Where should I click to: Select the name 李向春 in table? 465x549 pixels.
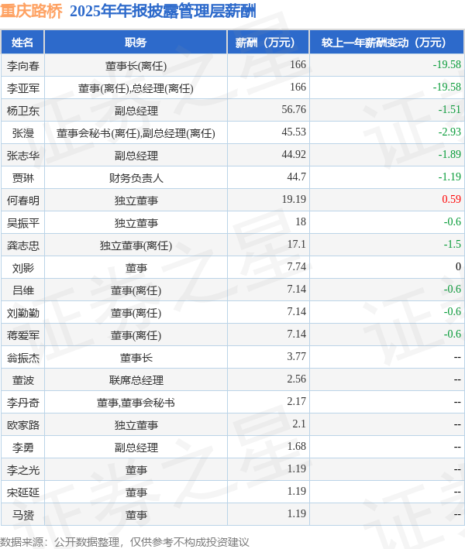[x=23, y=66]
